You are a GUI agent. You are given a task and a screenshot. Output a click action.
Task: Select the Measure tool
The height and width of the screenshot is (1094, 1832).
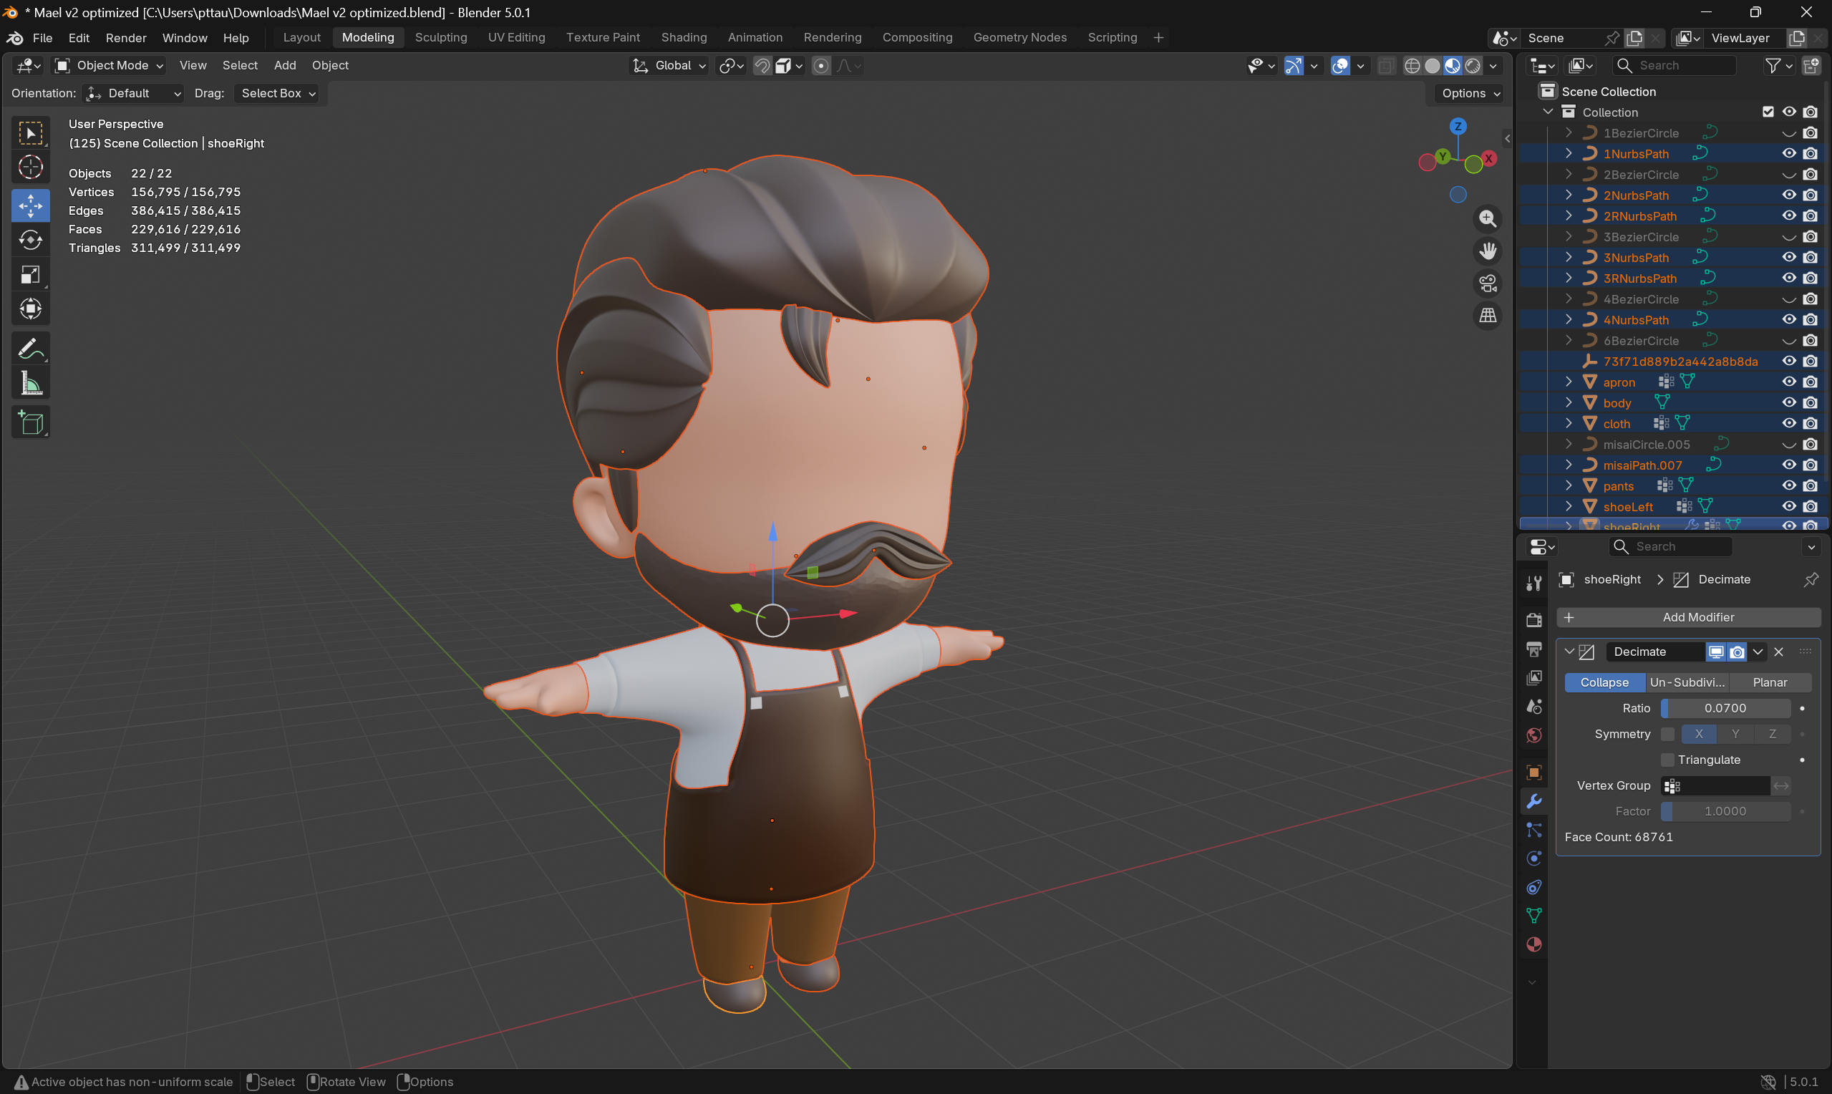pos(30,382)
